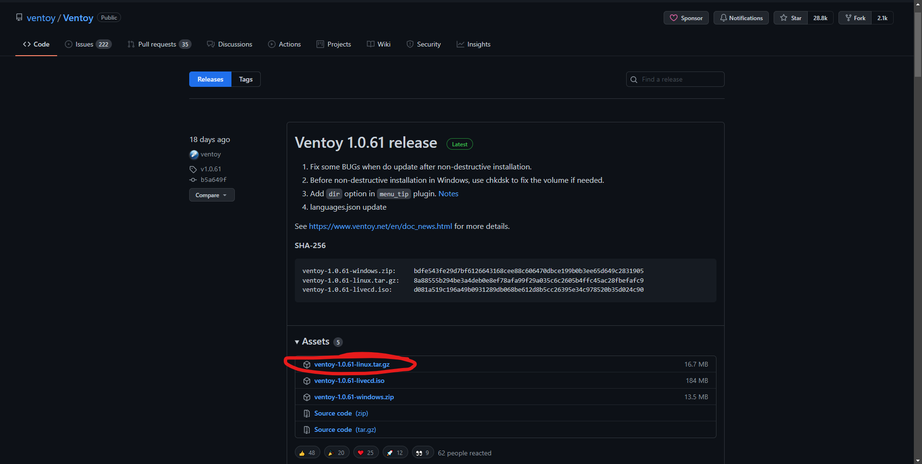Click the SHA-256 heading
Image resolution: width=922 pixels, height=464 pixels.
310,246
